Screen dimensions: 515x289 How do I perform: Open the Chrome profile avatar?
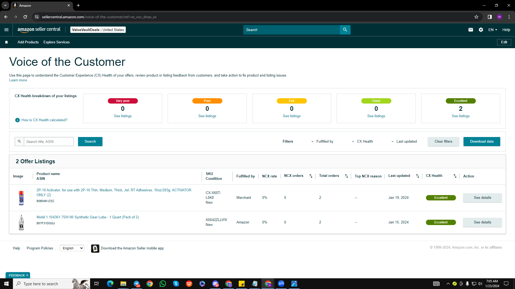(499, 17)
